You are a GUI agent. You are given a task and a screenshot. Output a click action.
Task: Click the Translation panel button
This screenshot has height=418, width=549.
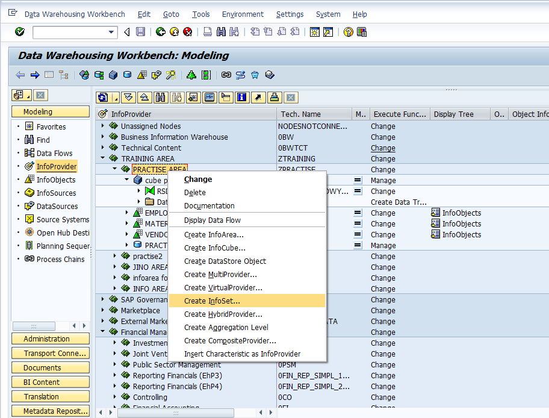pos(50,396)
